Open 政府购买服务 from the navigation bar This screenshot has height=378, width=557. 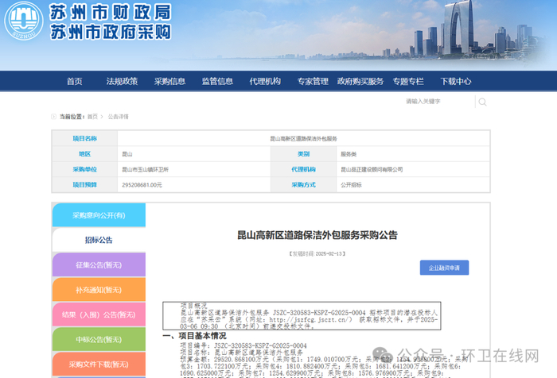click(x=360, y=81)
